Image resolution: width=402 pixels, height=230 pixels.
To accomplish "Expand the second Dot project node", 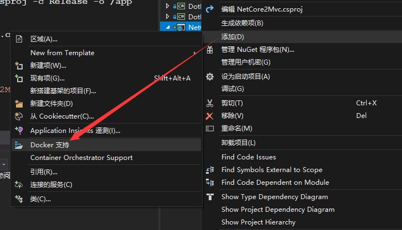I will (x=167, y=17).
